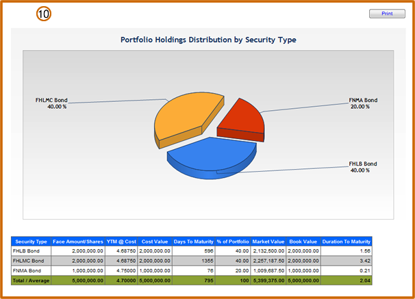
Task: Click FHLMC Bond market value 2,257,187.50
Action: [x=268, y=261]
